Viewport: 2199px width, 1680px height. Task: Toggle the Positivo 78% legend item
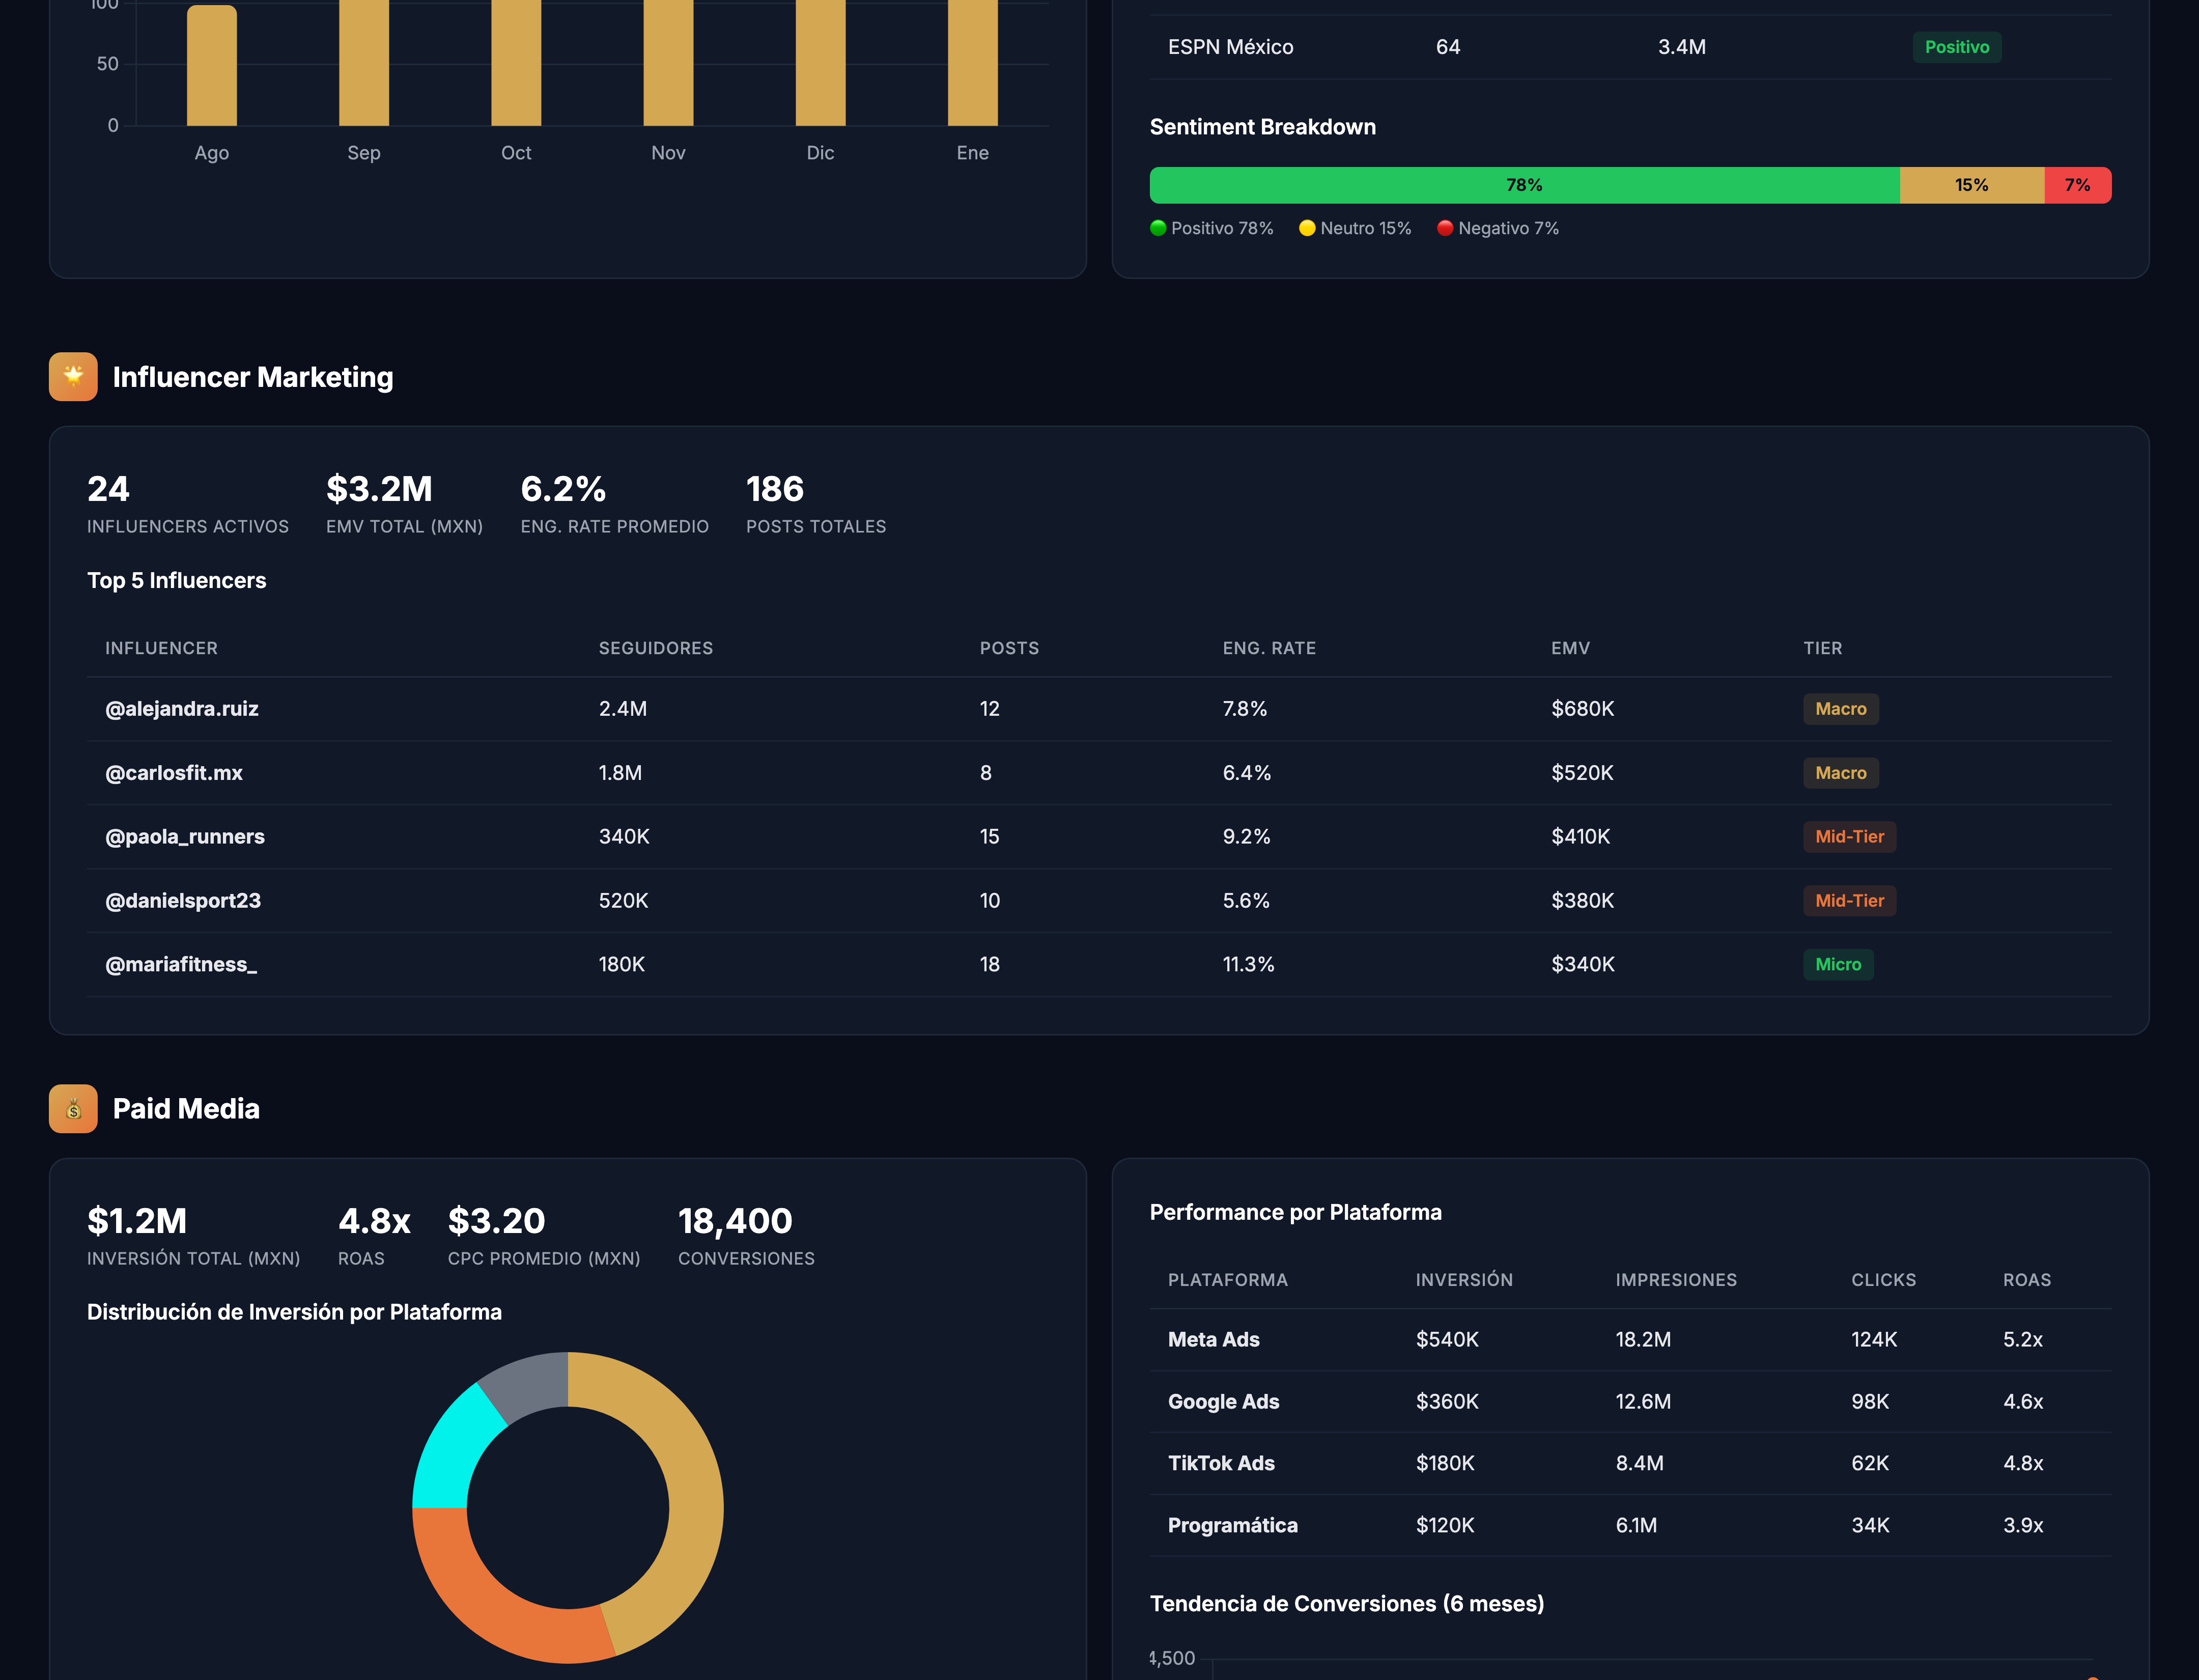point(1213,228)
